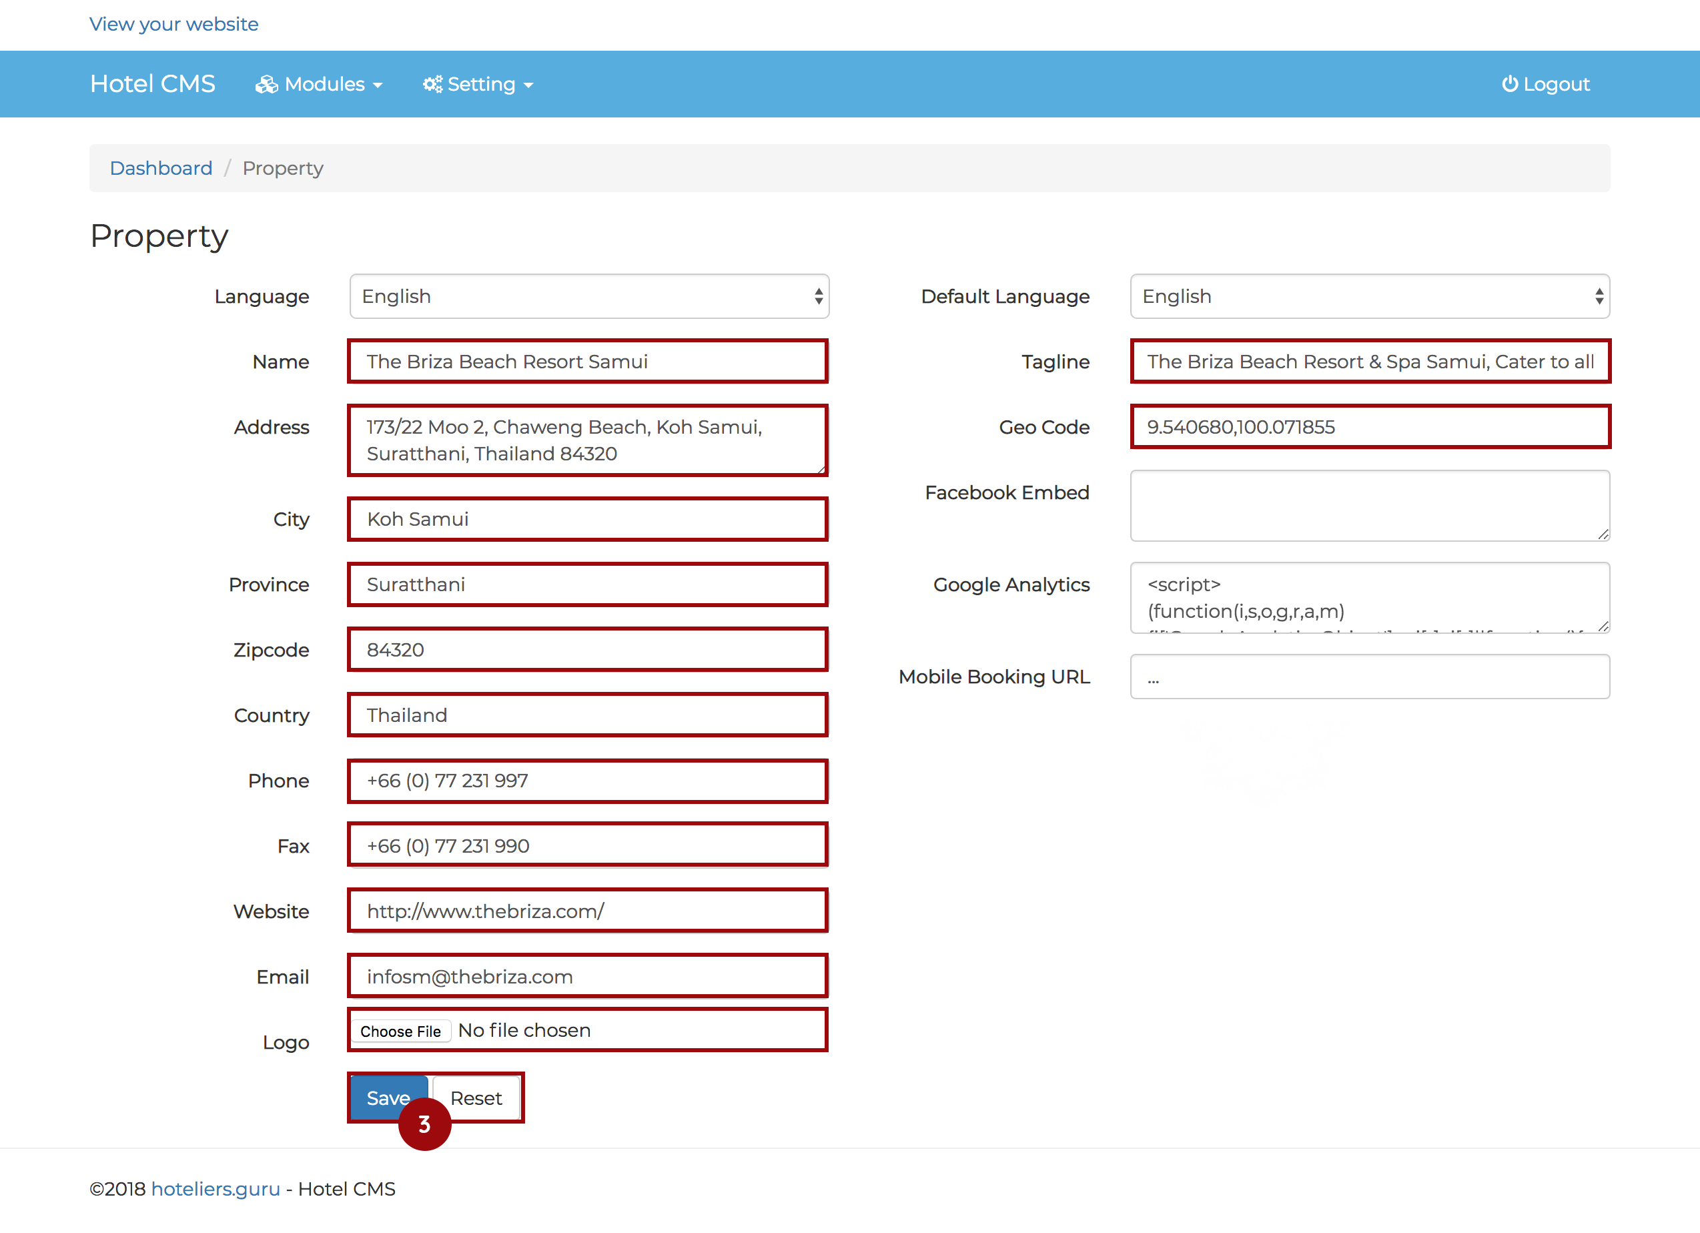Click the Zipcode label
This screenshot has width=1700, height=1233.
tap(272, 650)
